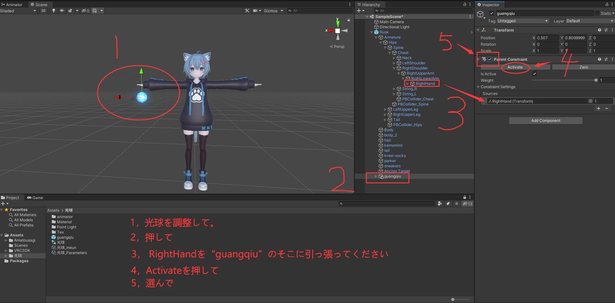Open scene effects dropdown arrow

(77, 11)
